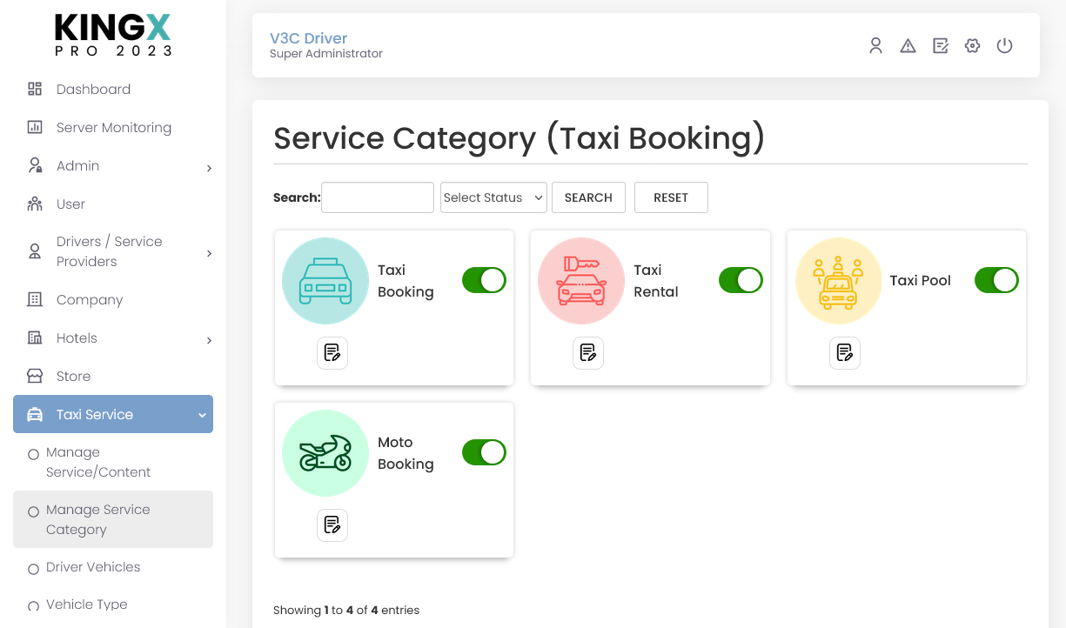The width and height of the screenshot is (1066, 628).
Task: Toggle Moto Booking status switch
Action: 484,452
